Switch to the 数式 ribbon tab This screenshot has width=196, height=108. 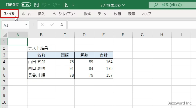coord(87,14)
